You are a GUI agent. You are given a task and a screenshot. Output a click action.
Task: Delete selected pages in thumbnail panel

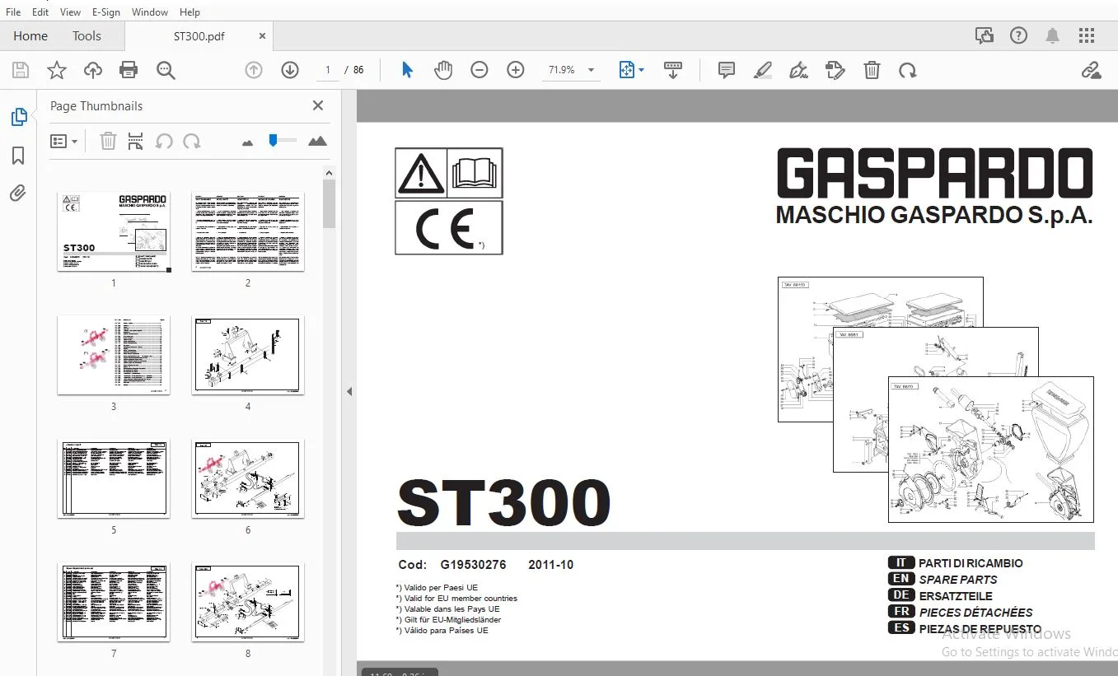pos(108,142)
